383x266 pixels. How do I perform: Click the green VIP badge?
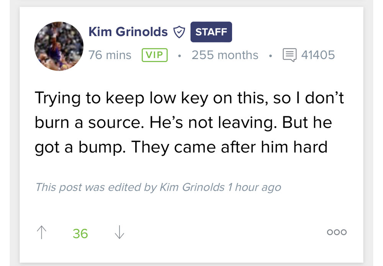(x=155, y=55)
